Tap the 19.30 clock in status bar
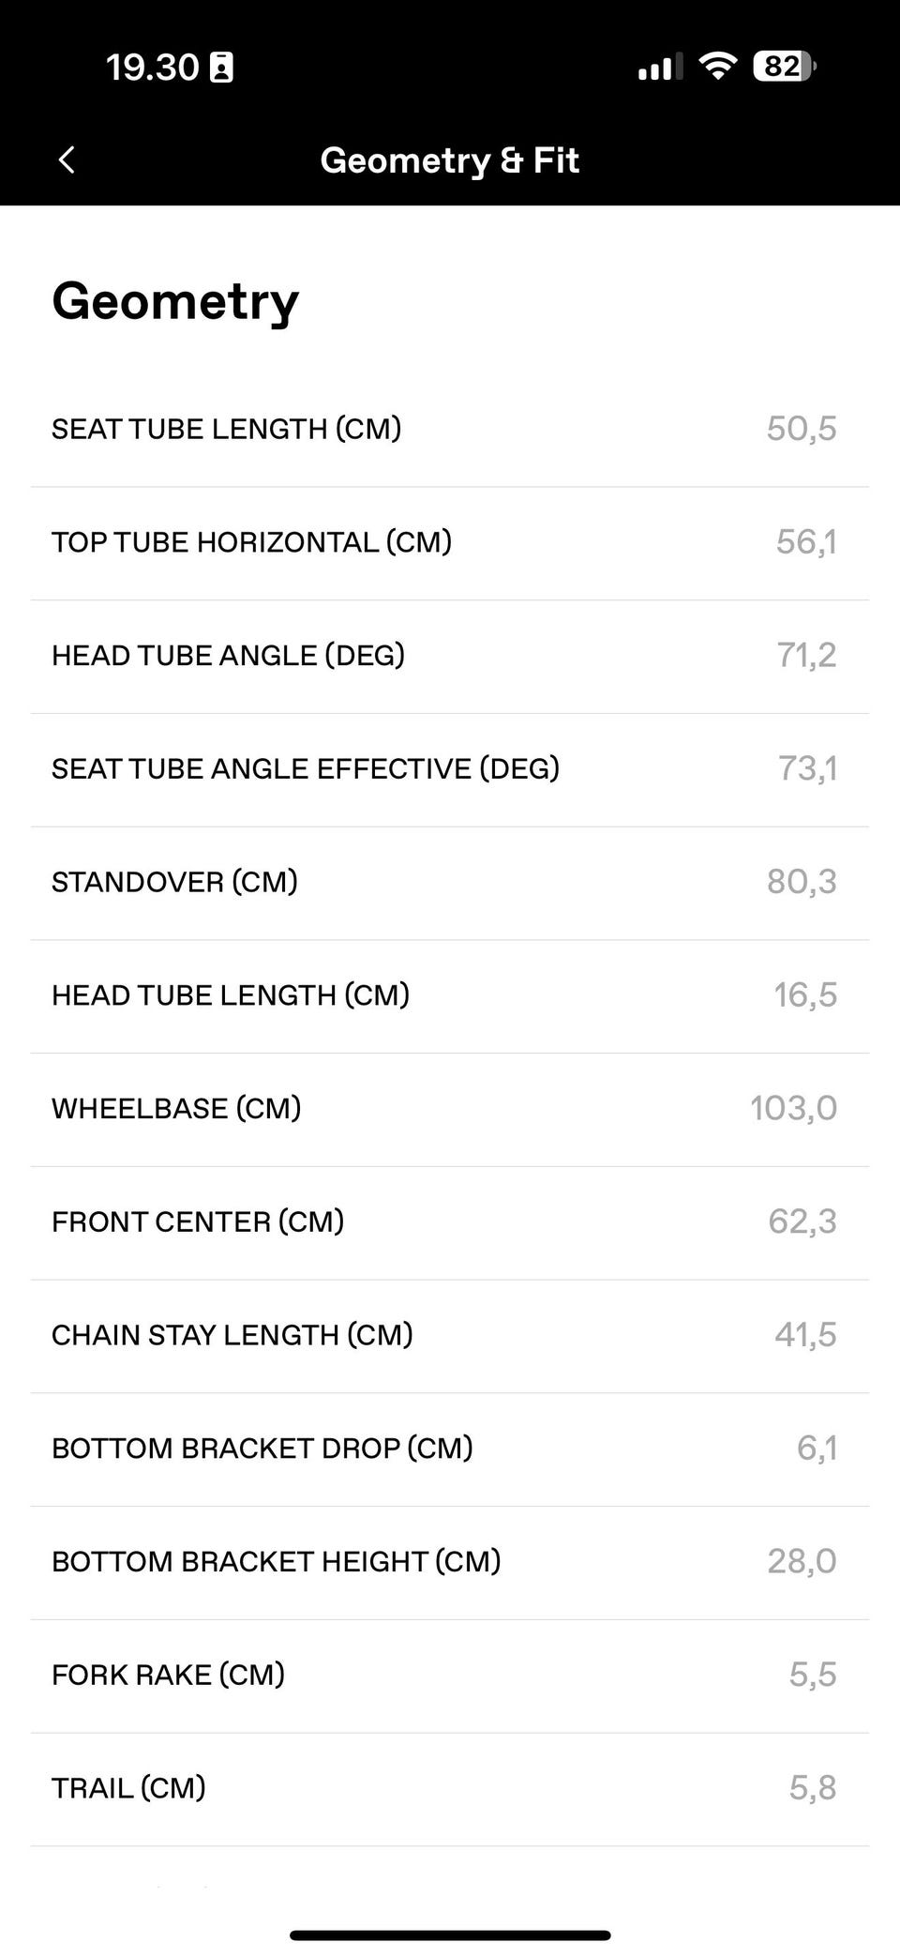 pos(152,68)
